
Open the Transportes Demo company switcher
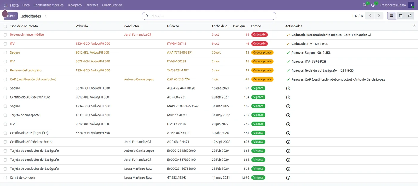pyautogui.click(x=393, y=5)
